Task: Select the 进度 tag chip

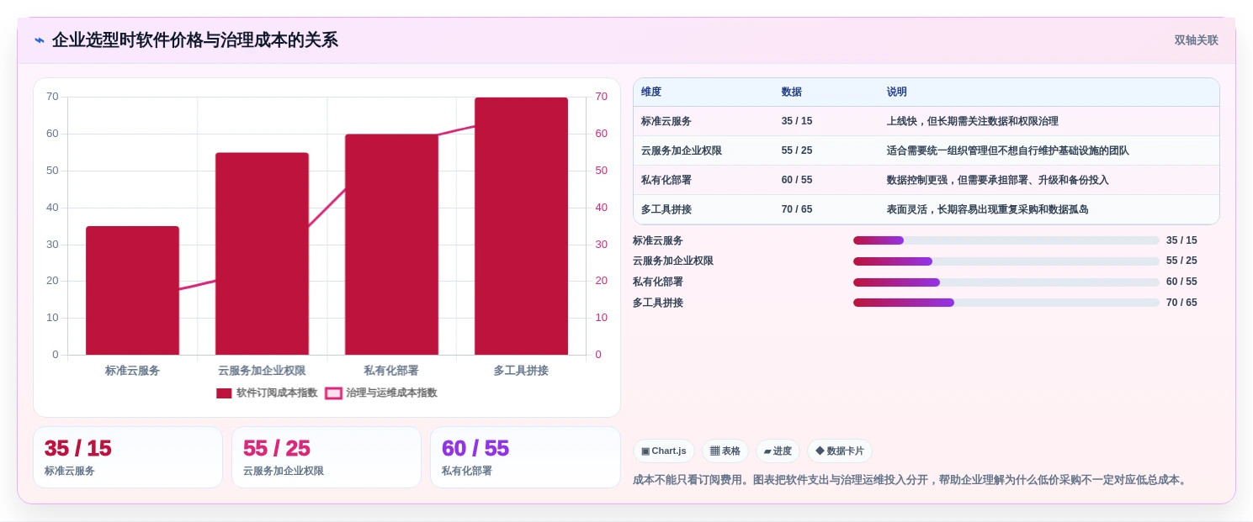Action: coord(778,451)
